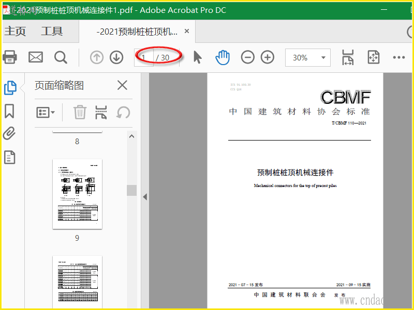Select the -2021预制桩桩顶机 document tab
The height and width of the screenshot is (310, 414).
point(137,32)
